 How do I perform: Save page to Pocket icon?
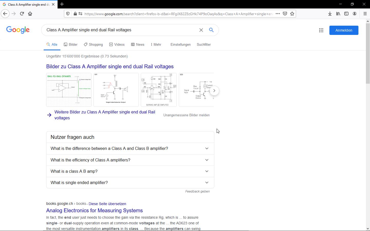coord(285,14)
